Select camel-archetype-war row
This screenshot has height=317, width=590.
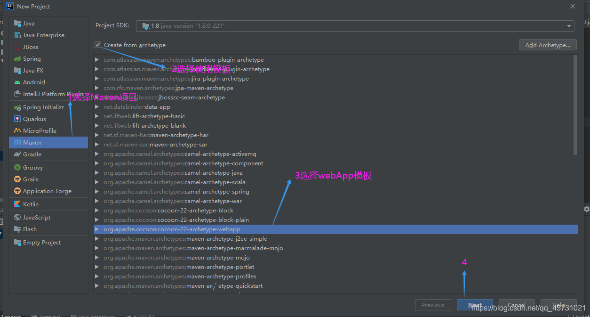tap(335, 201)
